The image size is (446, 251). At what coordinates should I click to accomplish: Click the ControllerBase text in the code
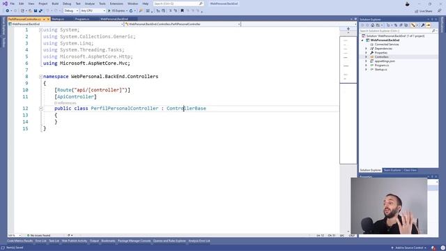tap(186, 109)
